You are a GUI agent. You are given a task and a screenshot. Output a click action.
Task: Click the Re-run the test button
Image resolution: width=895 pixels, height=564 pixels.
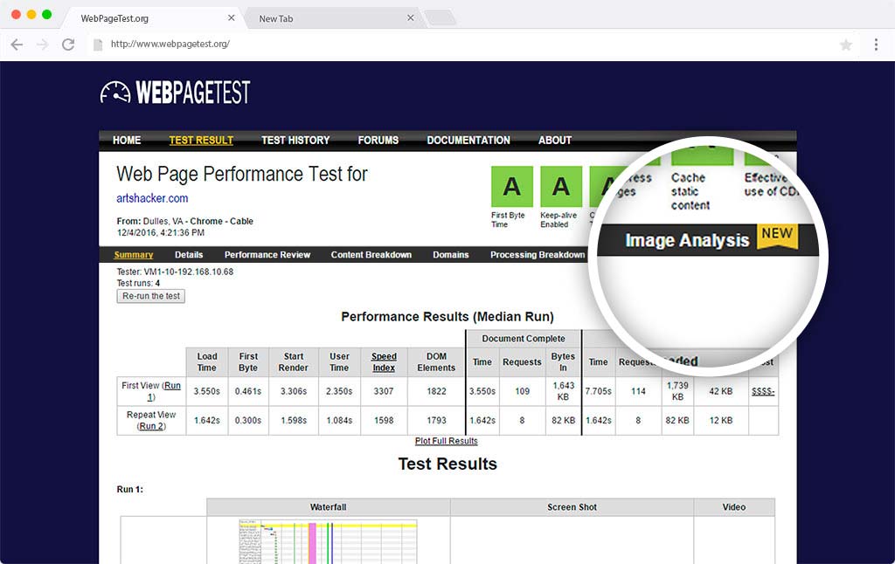150,296
